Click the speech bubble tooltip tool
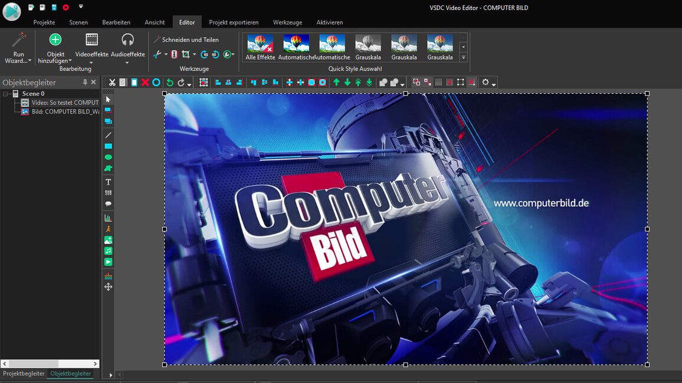The width and height of the screenshot is (682, 383). [108, 204]
